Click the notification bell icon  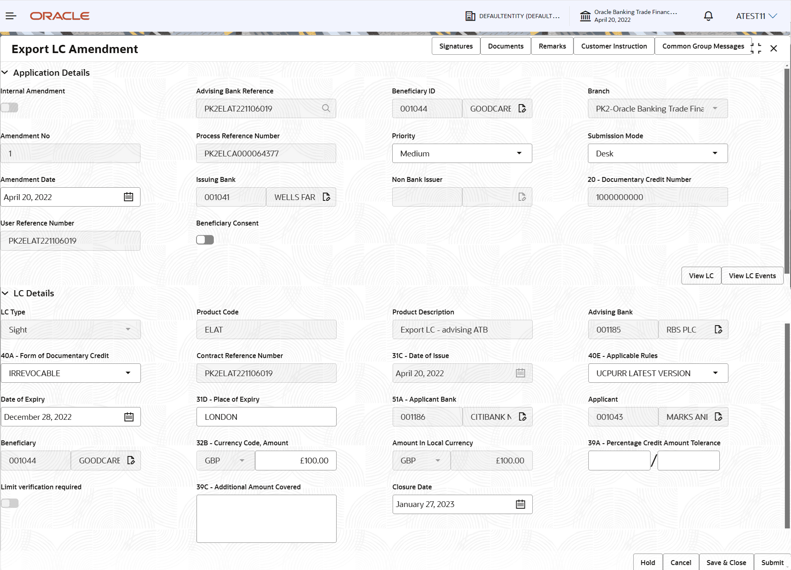pos(708,16)
